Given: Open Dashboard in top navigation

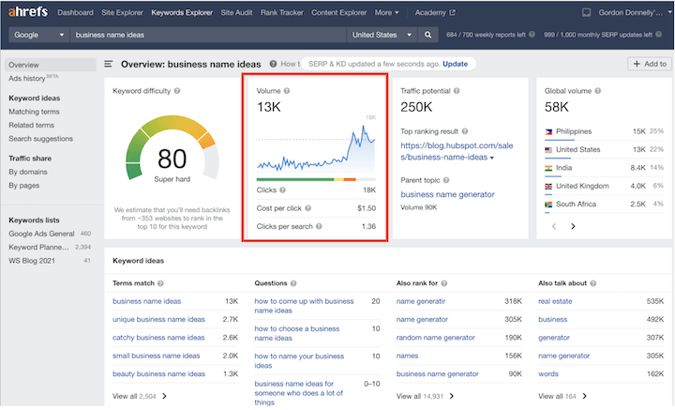Looking at the screenshot, I should (75, 12).
